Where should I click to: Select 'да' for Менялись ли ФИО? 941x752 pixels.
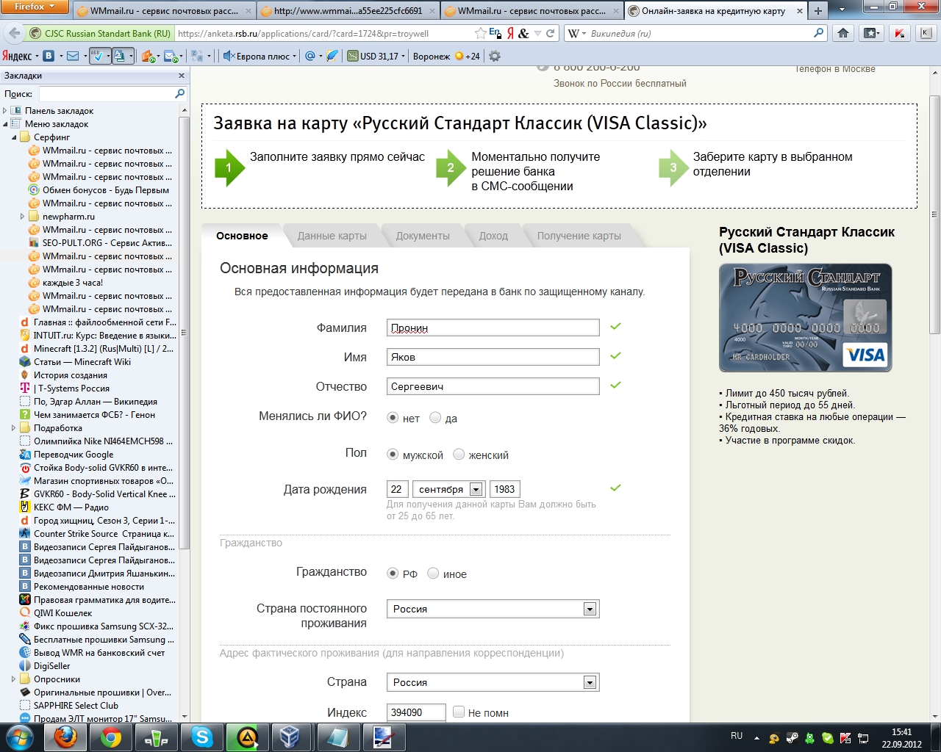coord(435,418)
